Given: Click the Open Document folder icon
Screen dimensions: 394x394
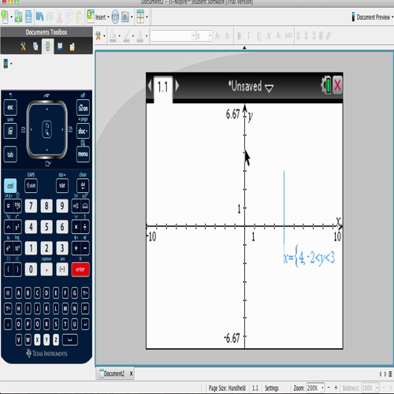Looking at the screenshot, I should (18, 17).
